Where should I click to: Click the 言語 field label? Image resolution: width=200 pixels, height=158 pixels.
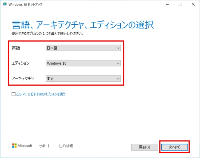[16, 48]
